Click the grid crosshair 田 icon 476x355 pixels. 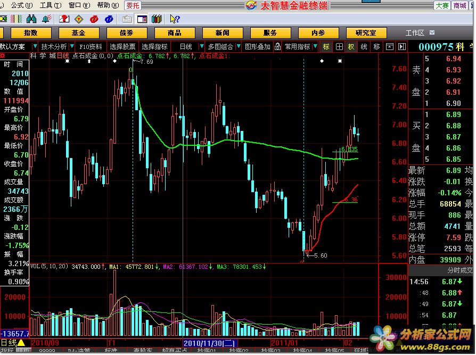coord(339,47)
